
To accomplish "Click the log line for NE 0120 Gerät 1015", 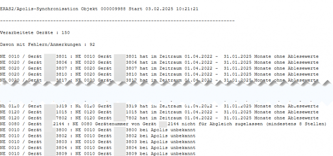I will pos(159,112).
